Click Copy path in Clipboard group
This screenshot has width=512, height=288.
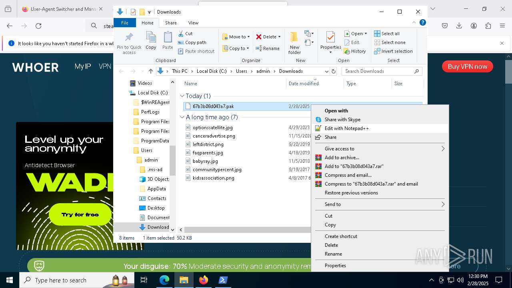tap(192, 42)
